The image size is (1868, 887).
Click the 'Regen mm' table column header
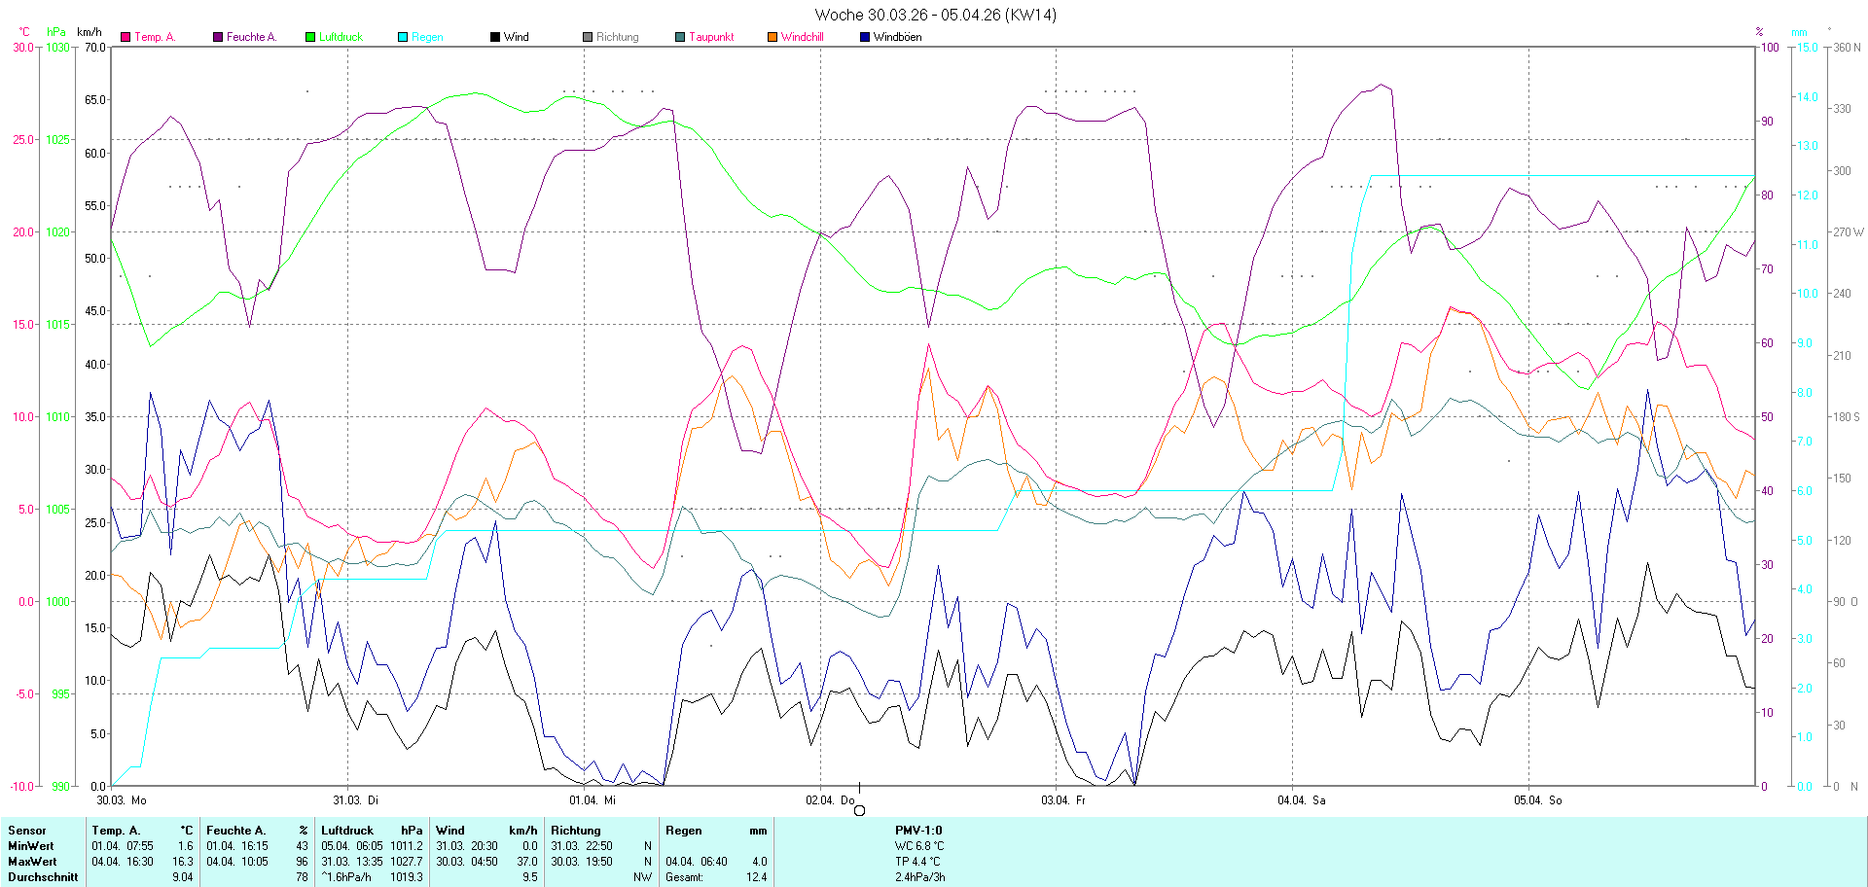[716, 831]
